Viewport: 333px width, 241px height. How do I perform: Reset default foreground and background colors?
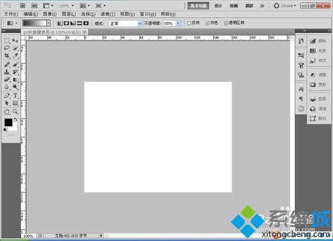pos(5,130)
